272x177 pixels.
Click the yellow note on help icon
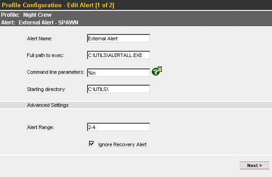[x=160, y=69]
